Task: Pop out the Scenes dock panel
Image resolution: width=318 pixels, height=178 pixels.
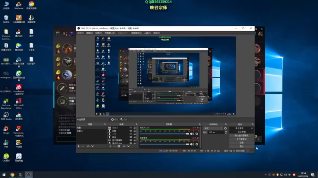Action: tap(105, 124)
